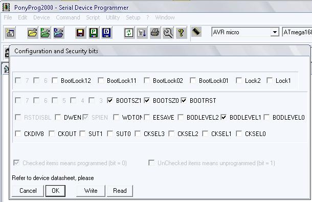The image size is (312, 202).
Task: Check the BODLEVEL2 checkbox
Action: click(x=181, y=117)
